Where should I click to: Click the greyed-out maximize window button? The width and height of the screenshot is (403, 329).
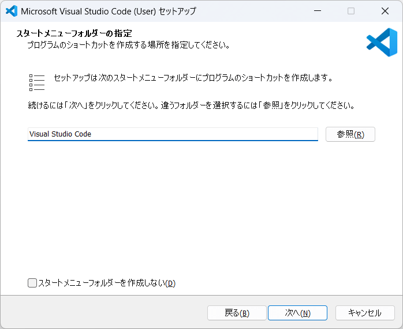point(351,11)
